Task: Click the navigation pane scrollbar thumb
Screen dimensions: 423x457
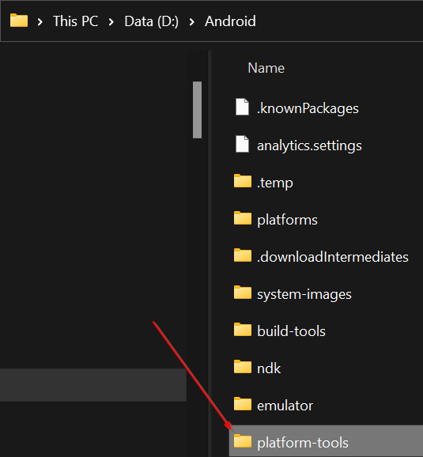Action: pos(197,110)
